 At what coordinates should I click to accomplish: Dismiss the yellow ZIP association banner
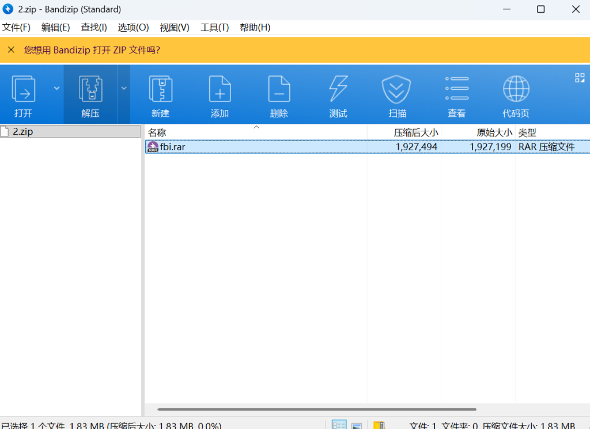11,50
